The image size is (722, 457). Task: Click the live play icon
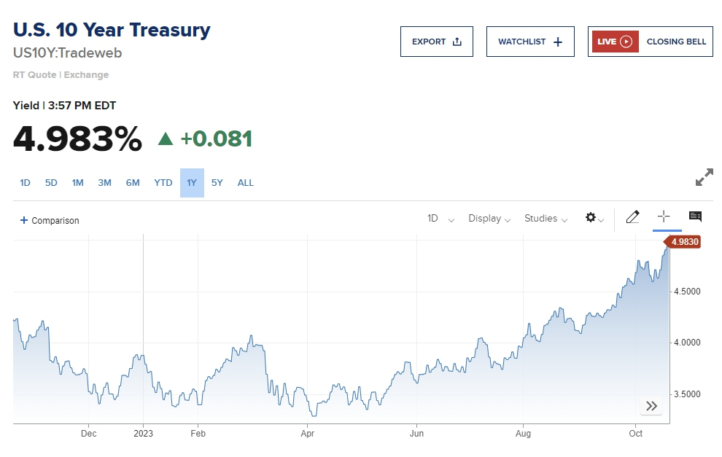click(626, 42)
